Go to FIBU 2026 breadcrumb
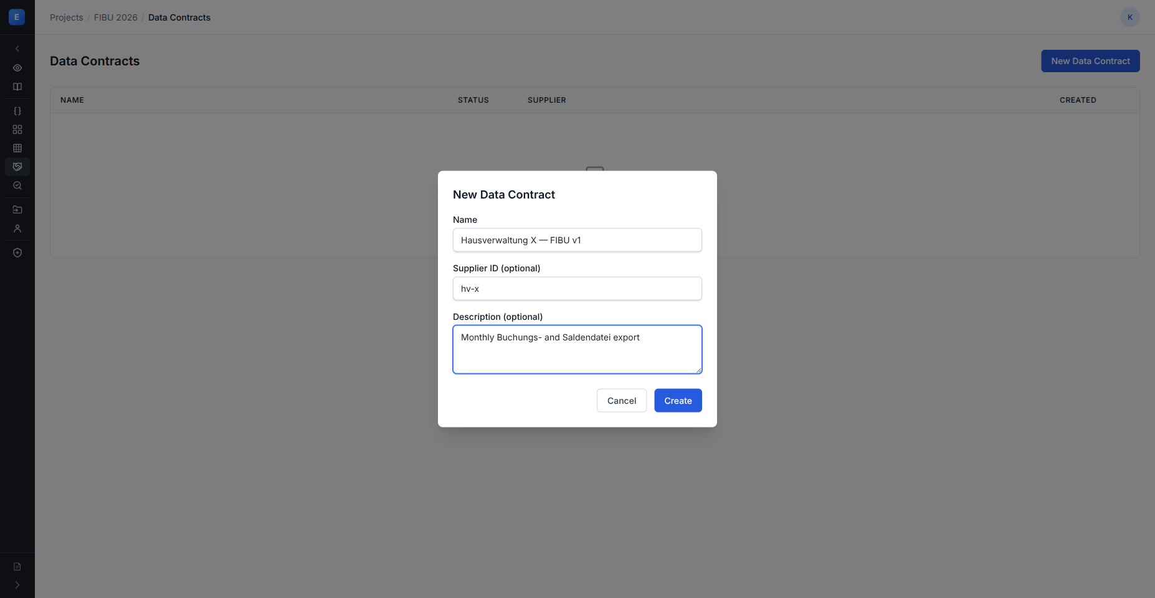 pos(116,17)
